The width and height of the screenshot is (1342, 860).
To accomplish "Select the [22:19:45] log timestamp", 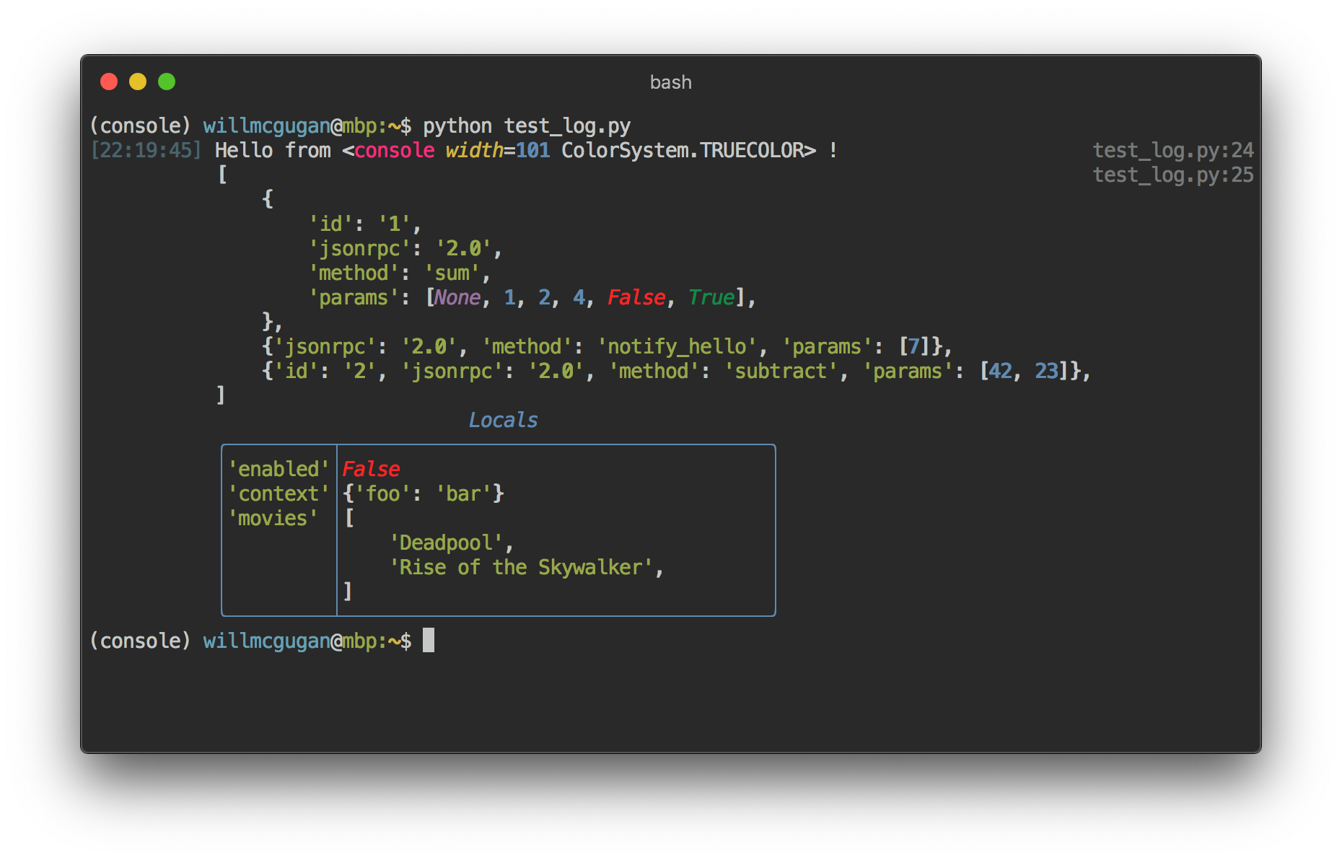I will click(146, 151).
